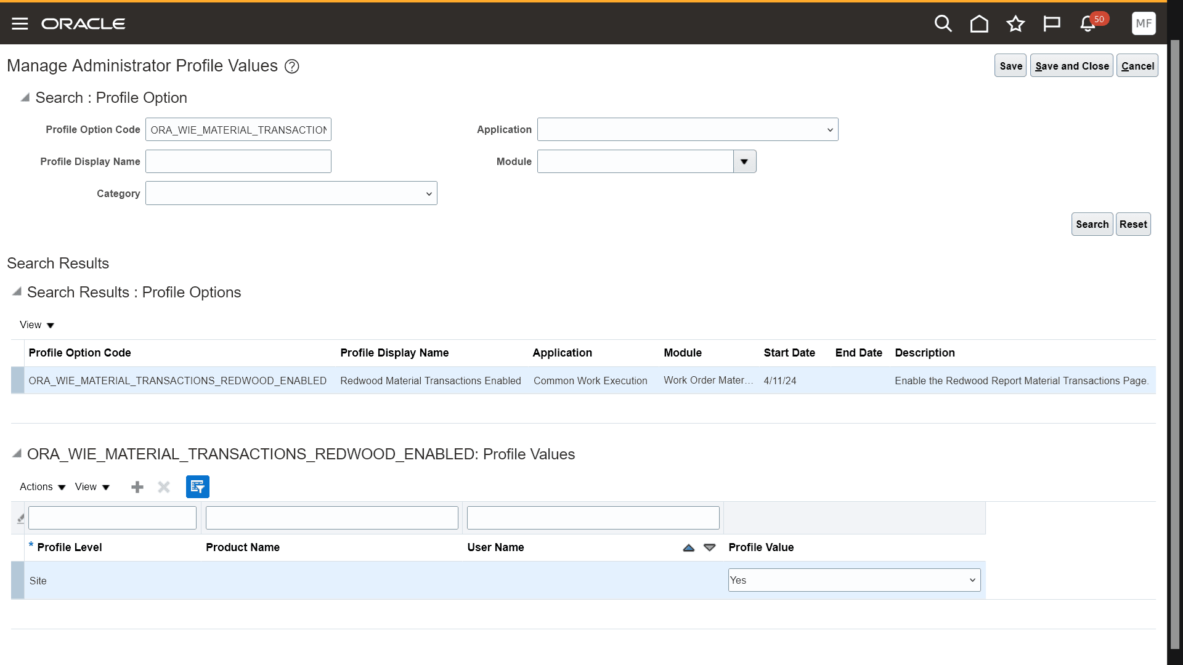1183x665 pixels.
Task: Collapse the Search : Profile Option section
Action: point(25,97)
